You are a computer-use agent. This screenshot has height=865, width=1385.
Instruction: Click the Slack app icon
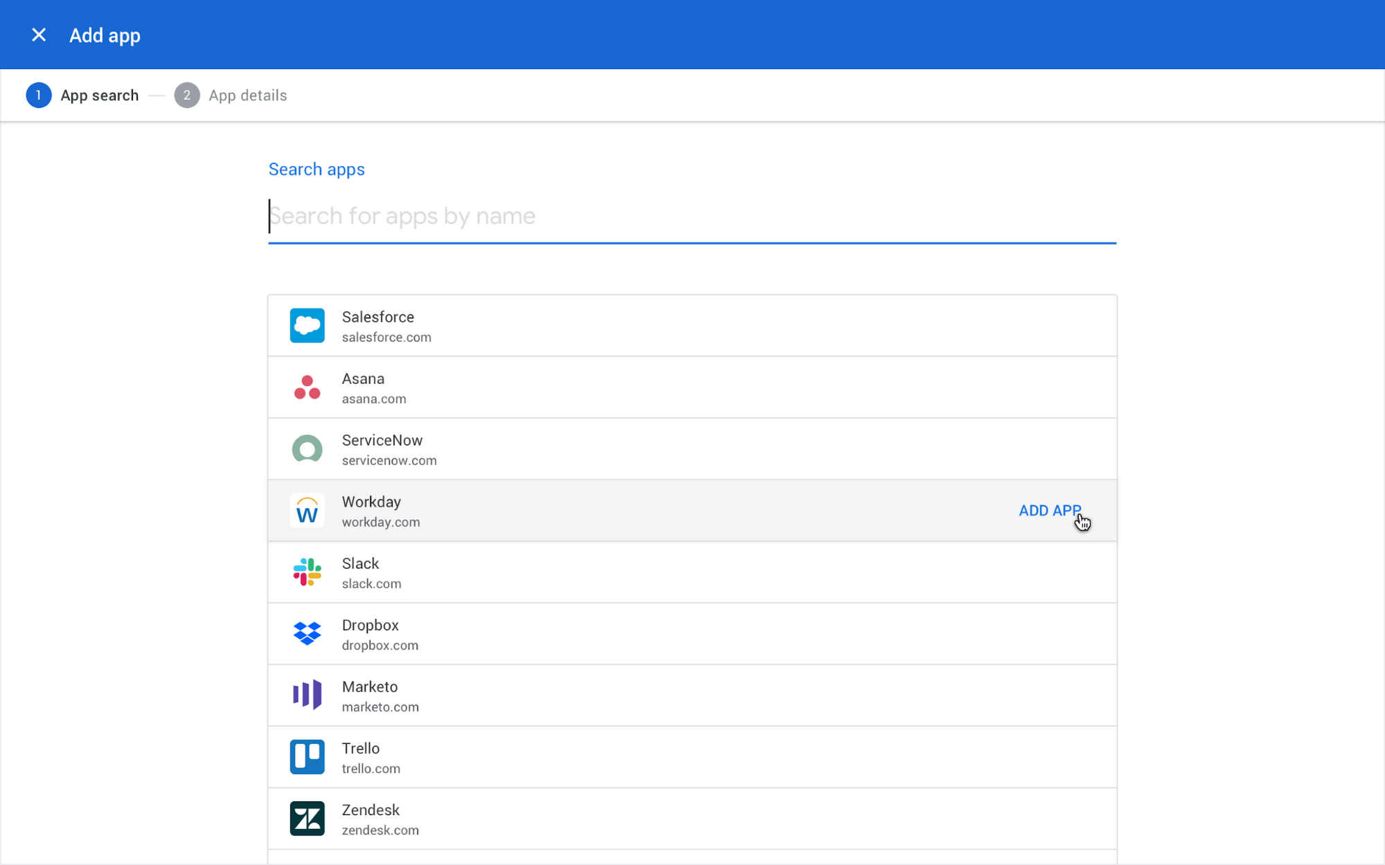point(307,572)
